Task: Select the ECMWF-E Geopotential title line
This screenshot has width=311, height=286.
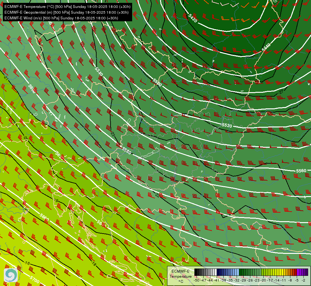Action: [x=66, y=12]
